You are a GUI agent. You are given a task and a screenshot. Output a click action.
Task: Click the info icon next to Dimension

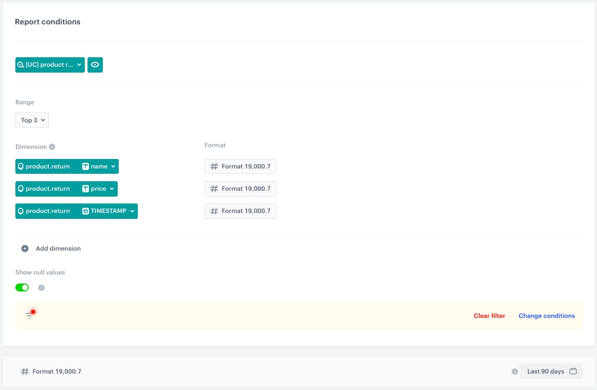(52, 147)
